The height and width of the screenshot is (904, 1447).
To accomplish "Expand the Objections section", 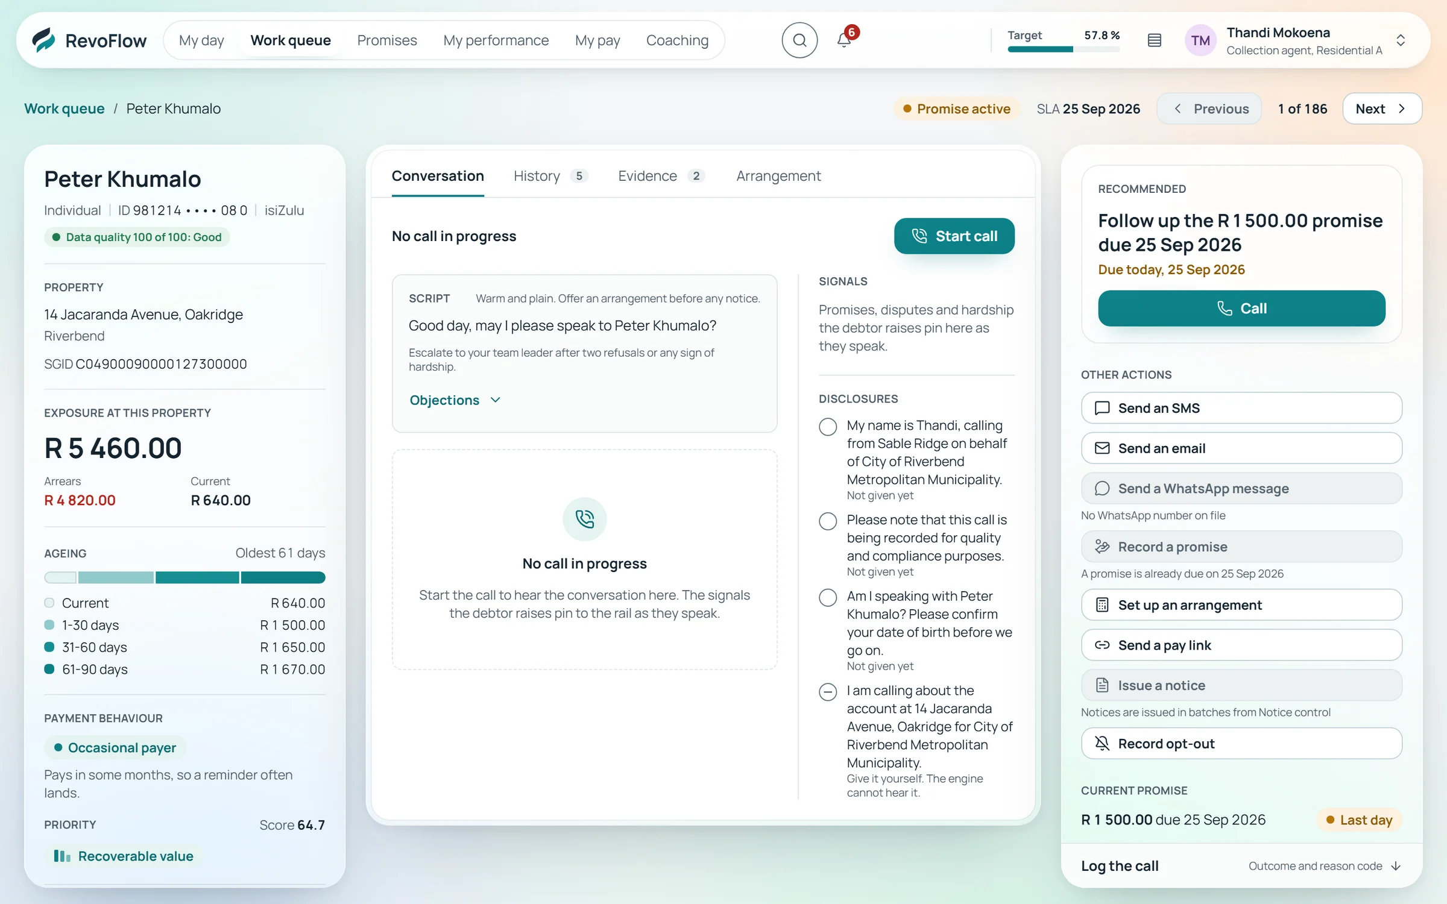I will tap(455, 400).
